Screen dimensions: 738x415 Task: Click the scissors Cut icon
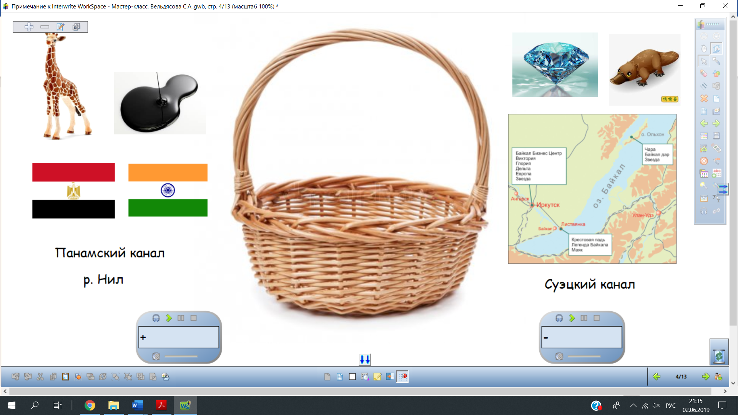pyautogui.click(x=40, y=377)
